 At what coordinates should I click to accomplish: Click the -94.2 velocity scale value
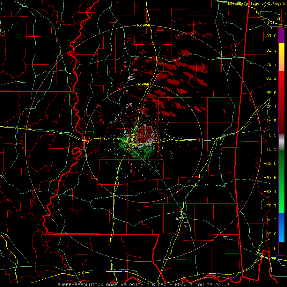(270, 220)
